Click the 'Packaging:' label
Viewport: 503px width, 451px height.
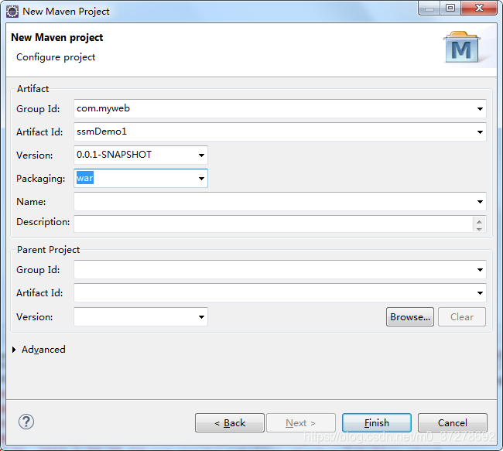tap(41, 179)
